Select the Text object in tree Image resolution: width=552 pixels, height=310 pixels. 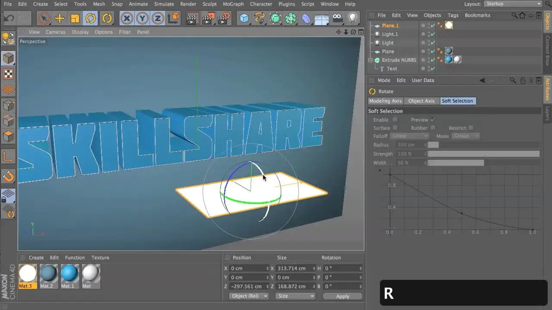click(x=392, y=68)
